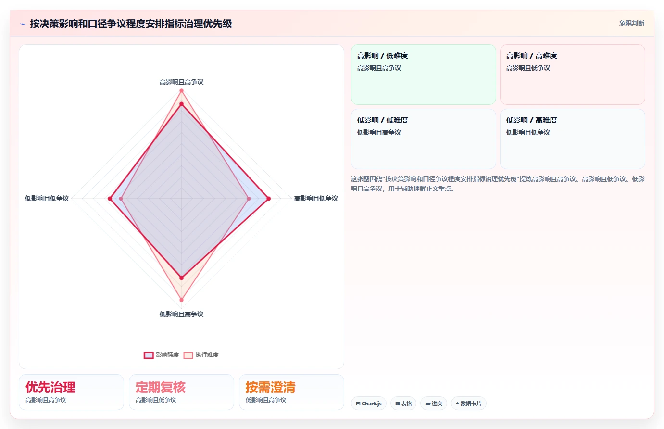Click 影响强度 data point at 低影响且低争议

pos(110,199)
